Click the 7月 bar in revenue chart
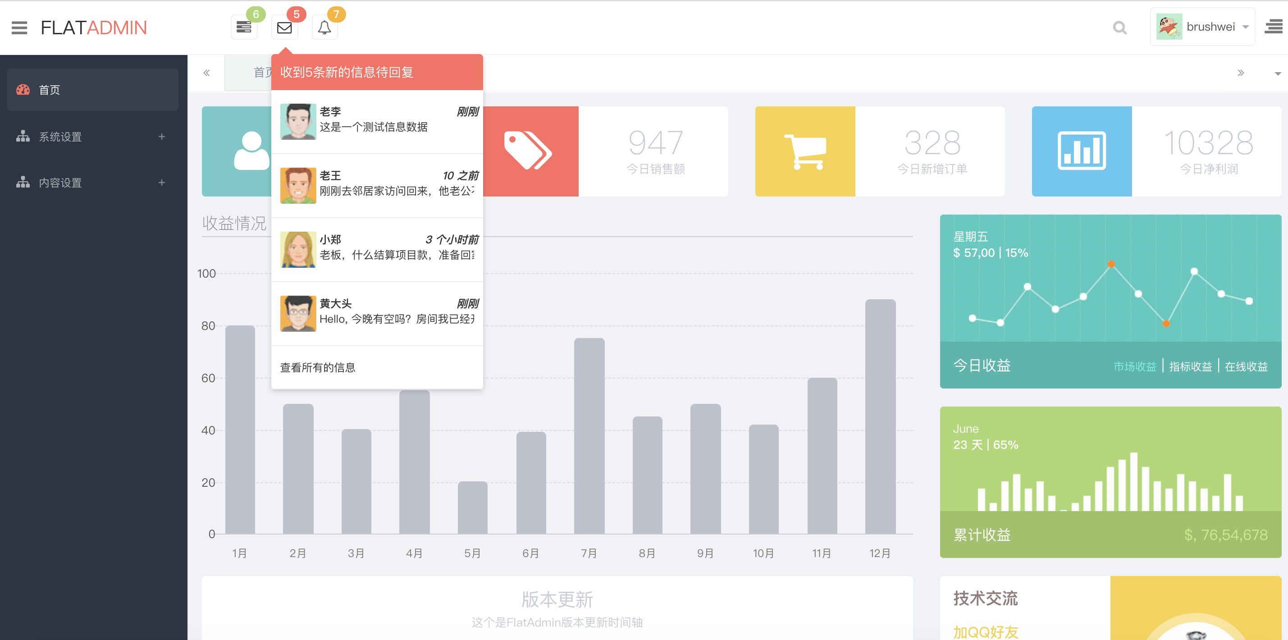The width and height of the screenshot is (1288, 640). 589,436
